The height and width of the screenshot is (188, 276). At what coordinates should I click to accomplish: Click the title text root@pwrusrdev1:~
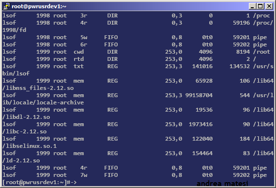(x=39, y=6)
